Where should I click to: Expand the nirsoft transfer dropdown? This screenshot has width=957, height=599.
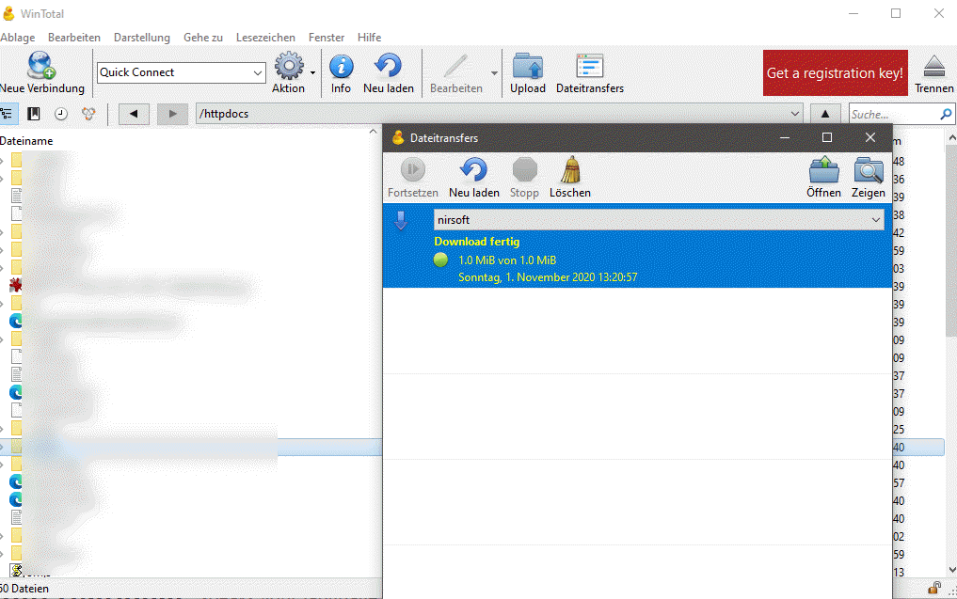coord(876,220)
